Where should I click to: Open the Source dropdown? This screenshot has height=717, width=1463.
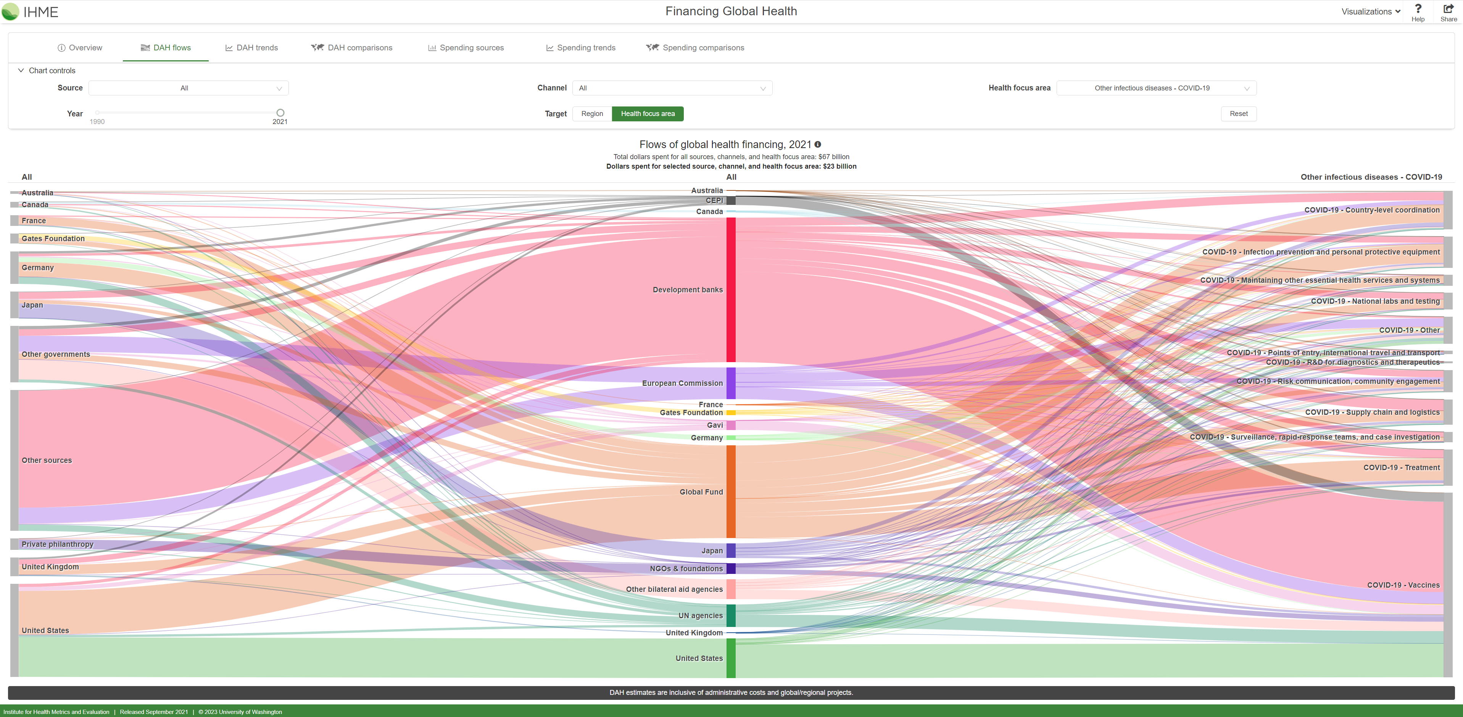coord(189,88)
